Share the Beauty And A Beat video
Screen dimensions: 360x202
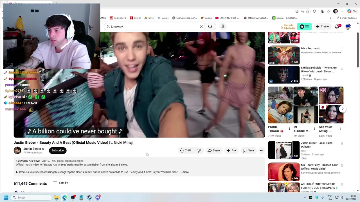point(213,150)
